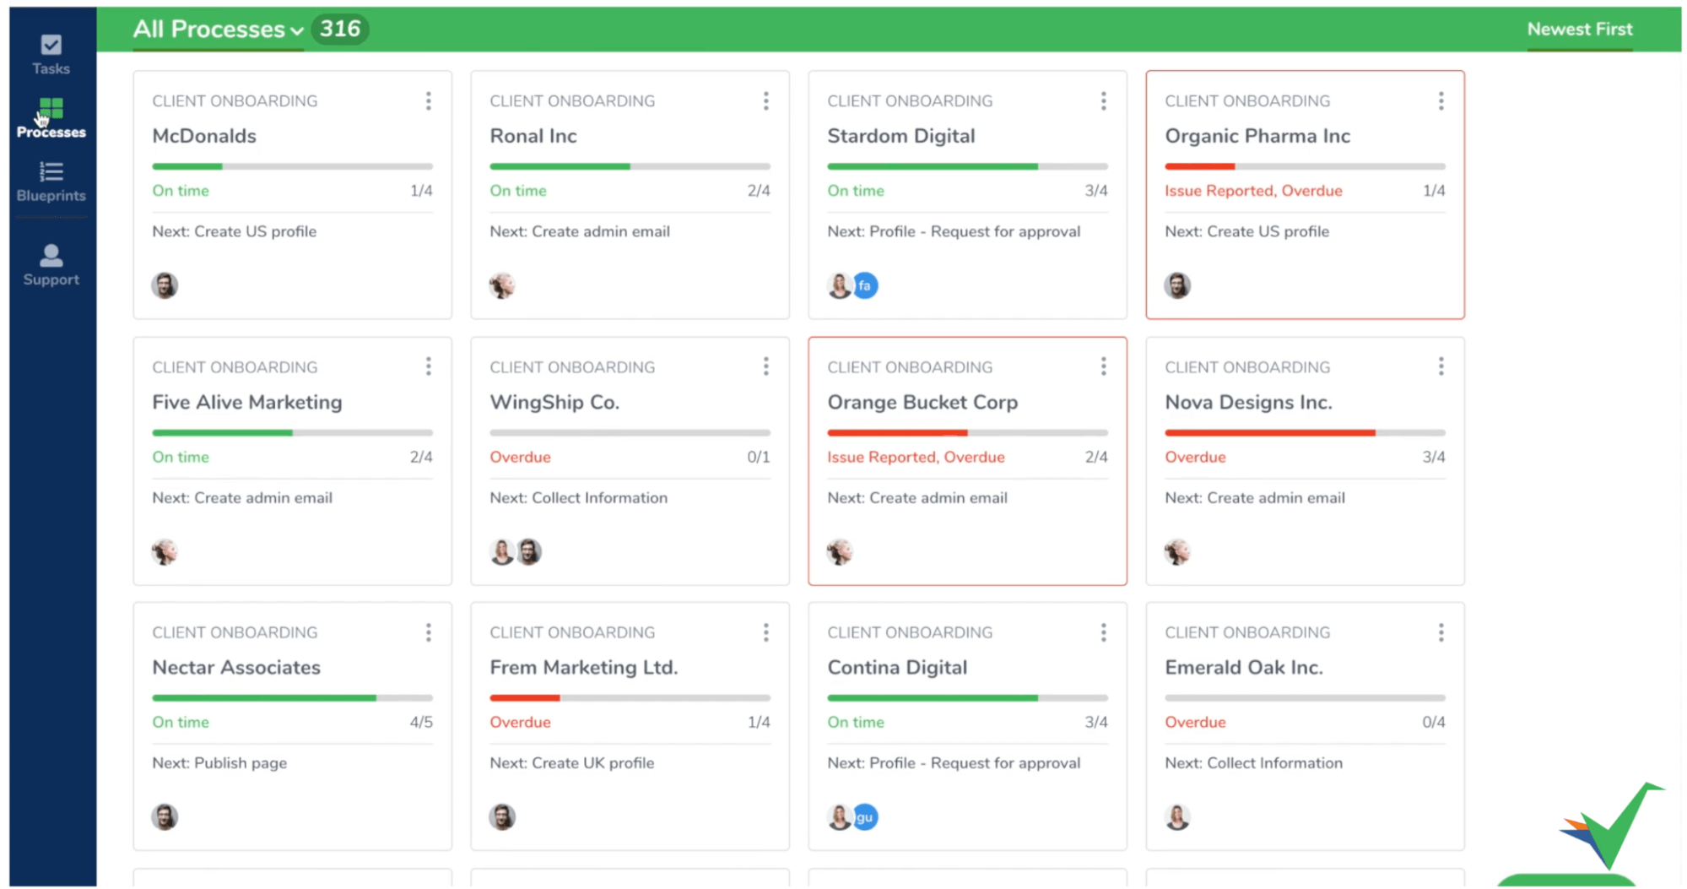Click the assignee avatar on Five Alive Marketing
Screen dimensions: 1687x889
[165, 551]
